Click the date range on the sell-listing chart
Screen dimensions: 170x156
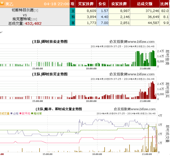pos(122,46)
